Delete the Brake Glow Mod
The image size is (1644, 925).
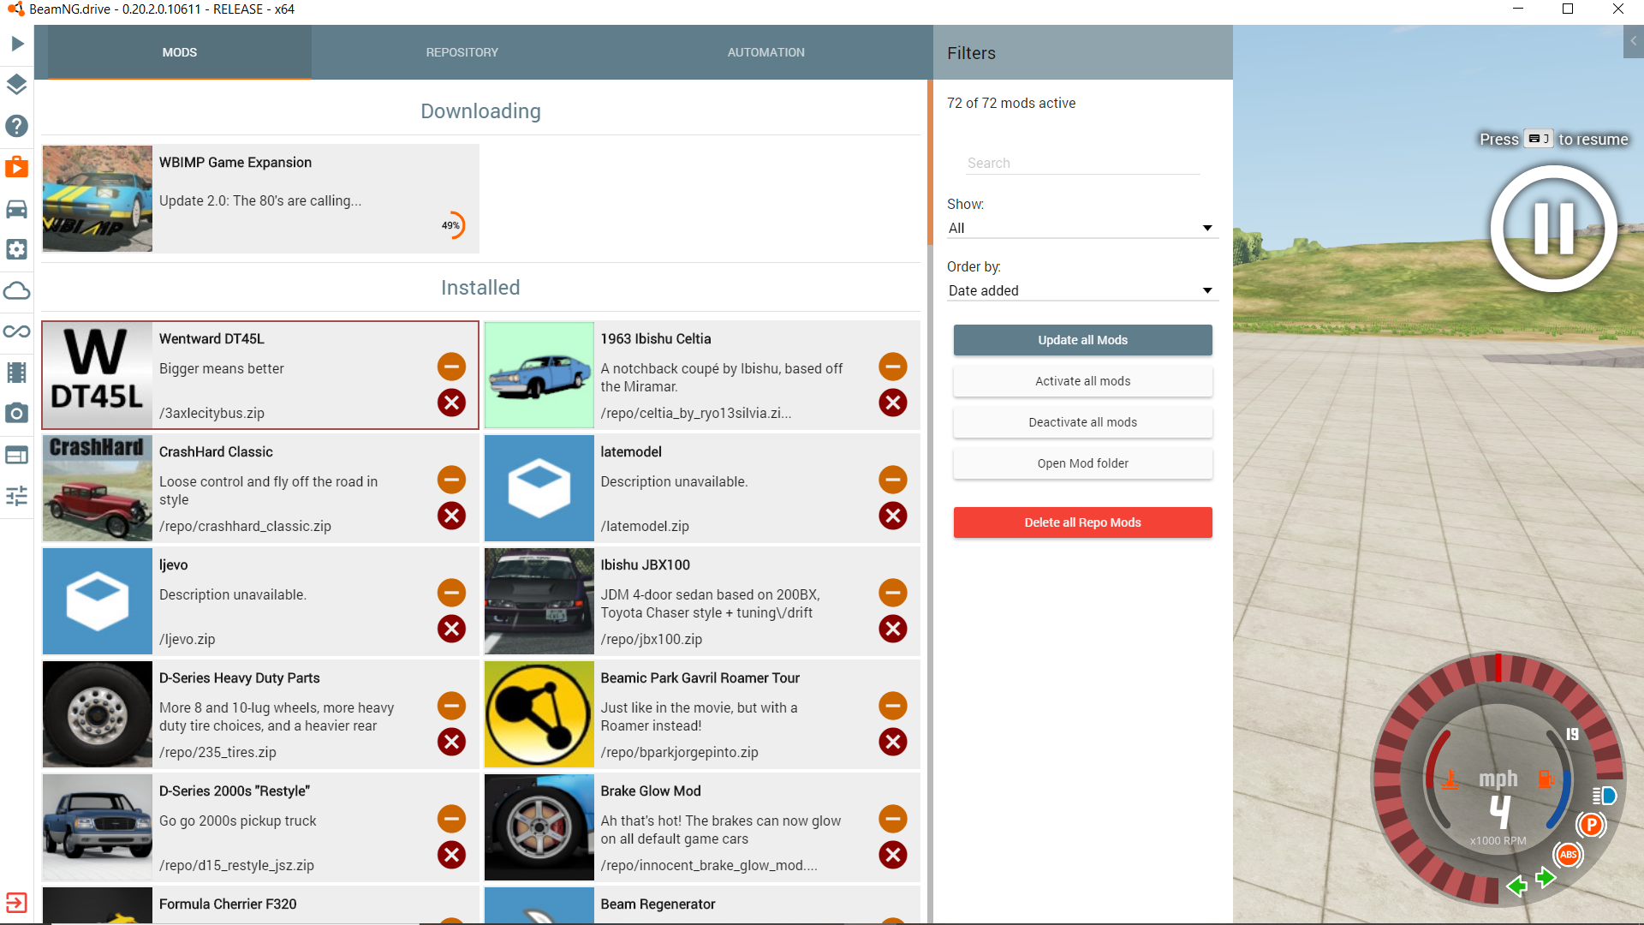pyautogui.click(x=893, y=855)
